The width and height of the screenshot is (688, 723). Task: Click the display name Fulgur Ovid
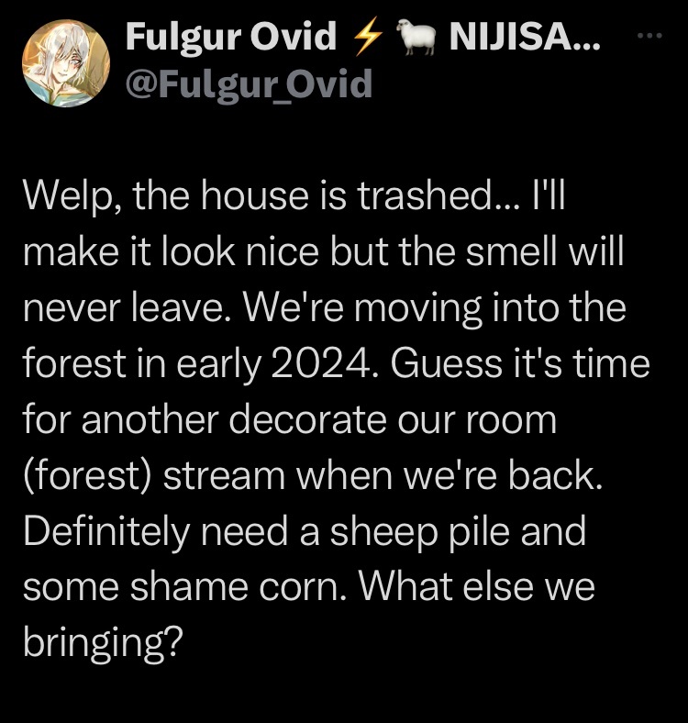231,36
